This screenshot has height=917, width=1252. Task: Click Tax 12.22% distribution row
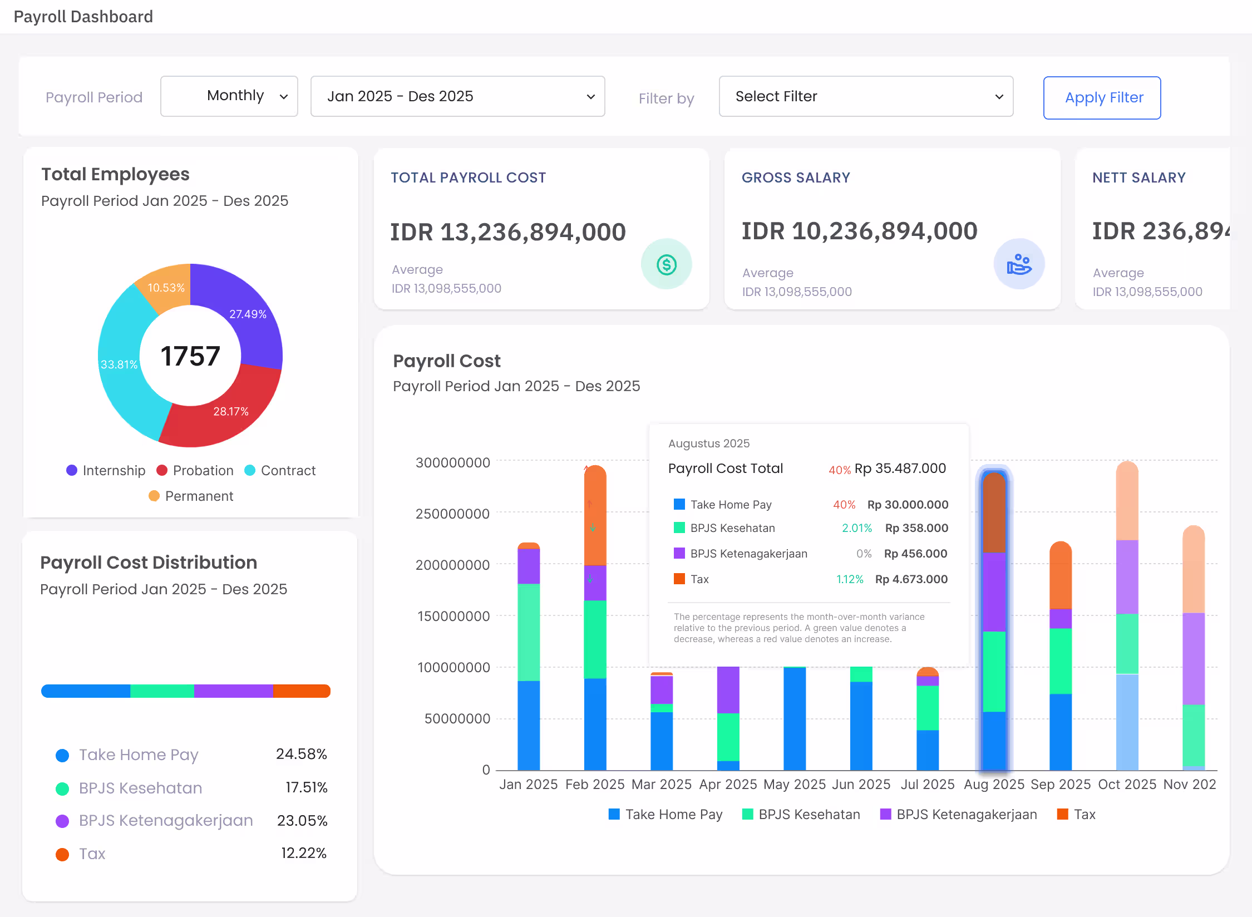pos(191,854)
